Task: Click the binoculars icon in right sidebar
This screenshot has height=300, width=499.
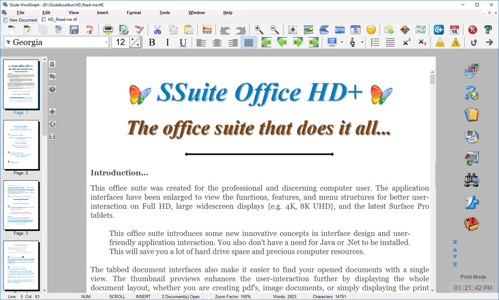Action: pos(471,180)
